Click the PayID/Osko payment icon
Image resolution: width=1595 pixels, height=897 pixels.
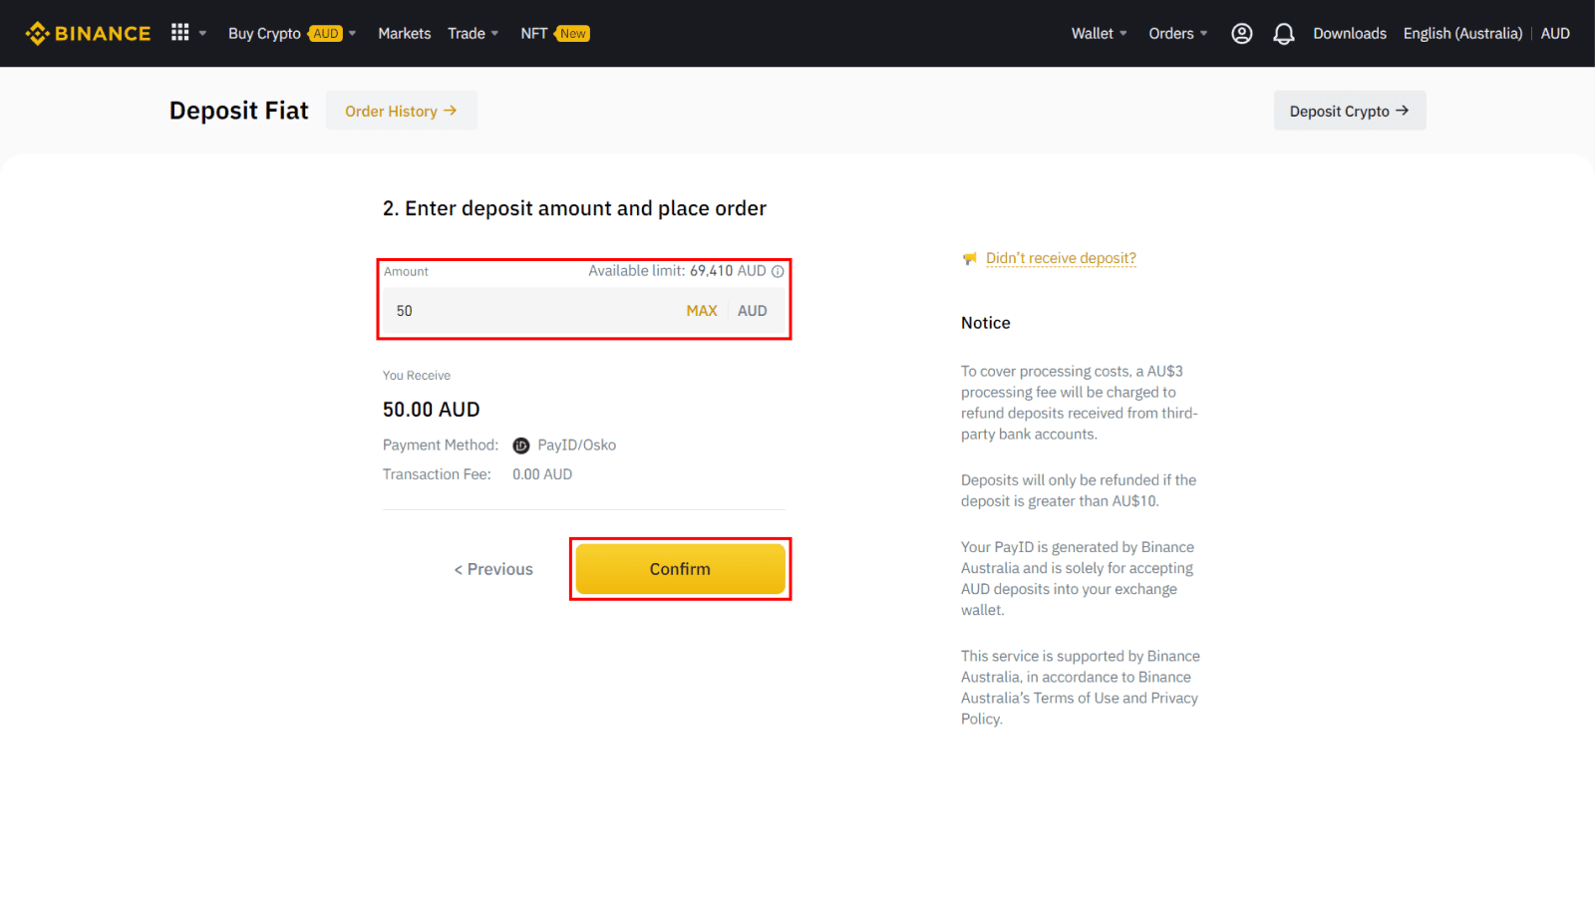pyautogui.click(x=521, y=446)
